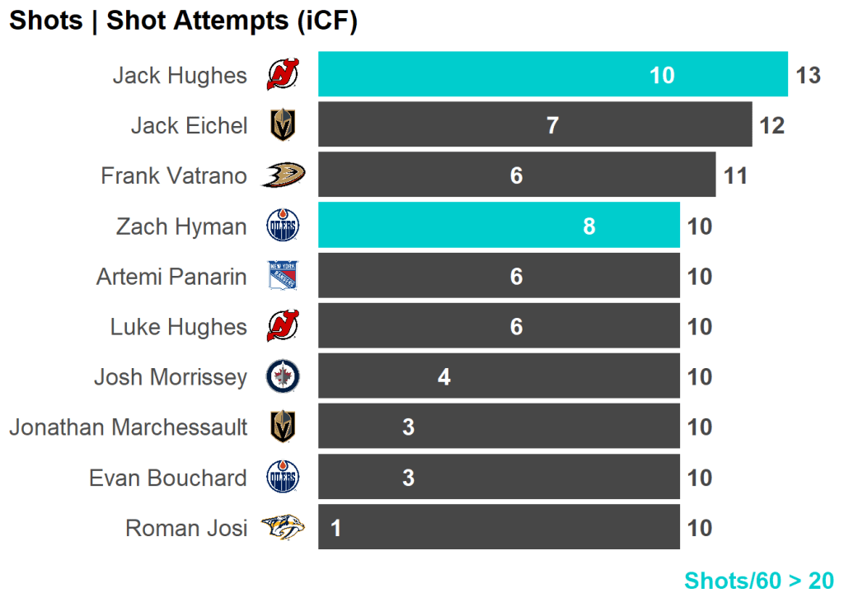The width and height of the screenshot is (844, 602).
Task: Select the Oilers logo beside Evan Bouchard
Action: click(283, 478)
